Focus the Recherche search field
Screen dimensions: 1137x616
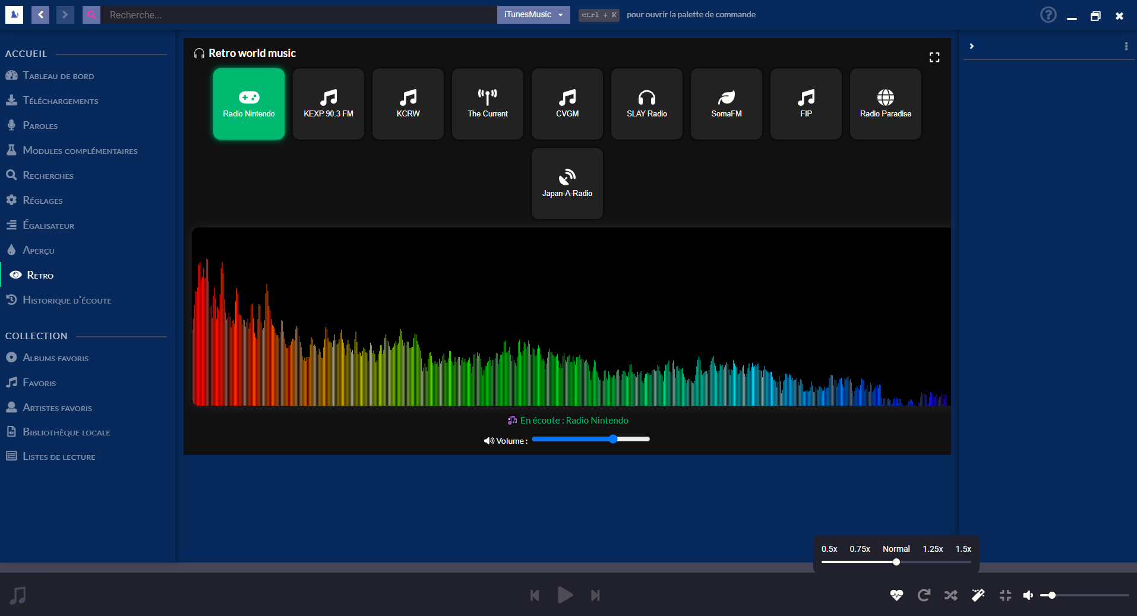point(299,15)
